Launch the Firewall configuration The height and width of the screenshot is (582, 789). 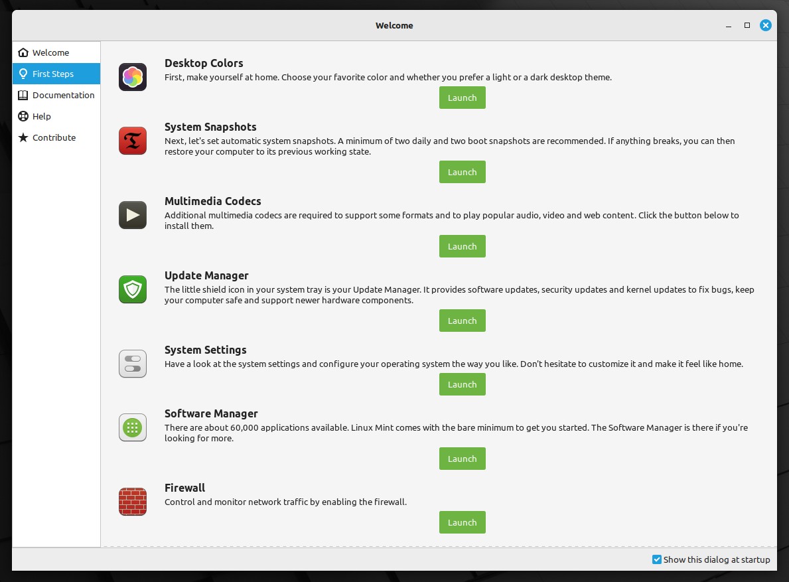point(463,522)
